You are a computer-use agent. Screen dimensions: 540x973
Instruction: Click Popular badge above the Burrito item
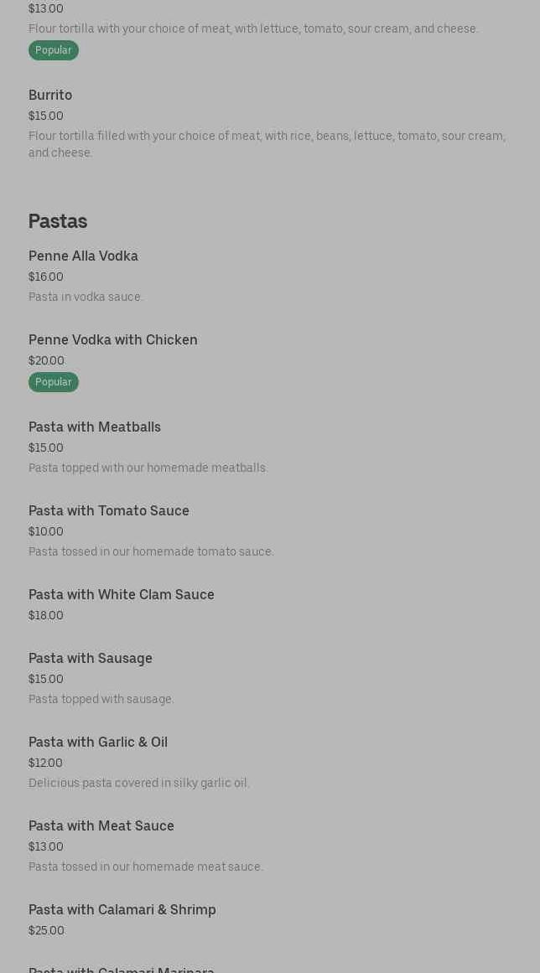tap(54, 50)
